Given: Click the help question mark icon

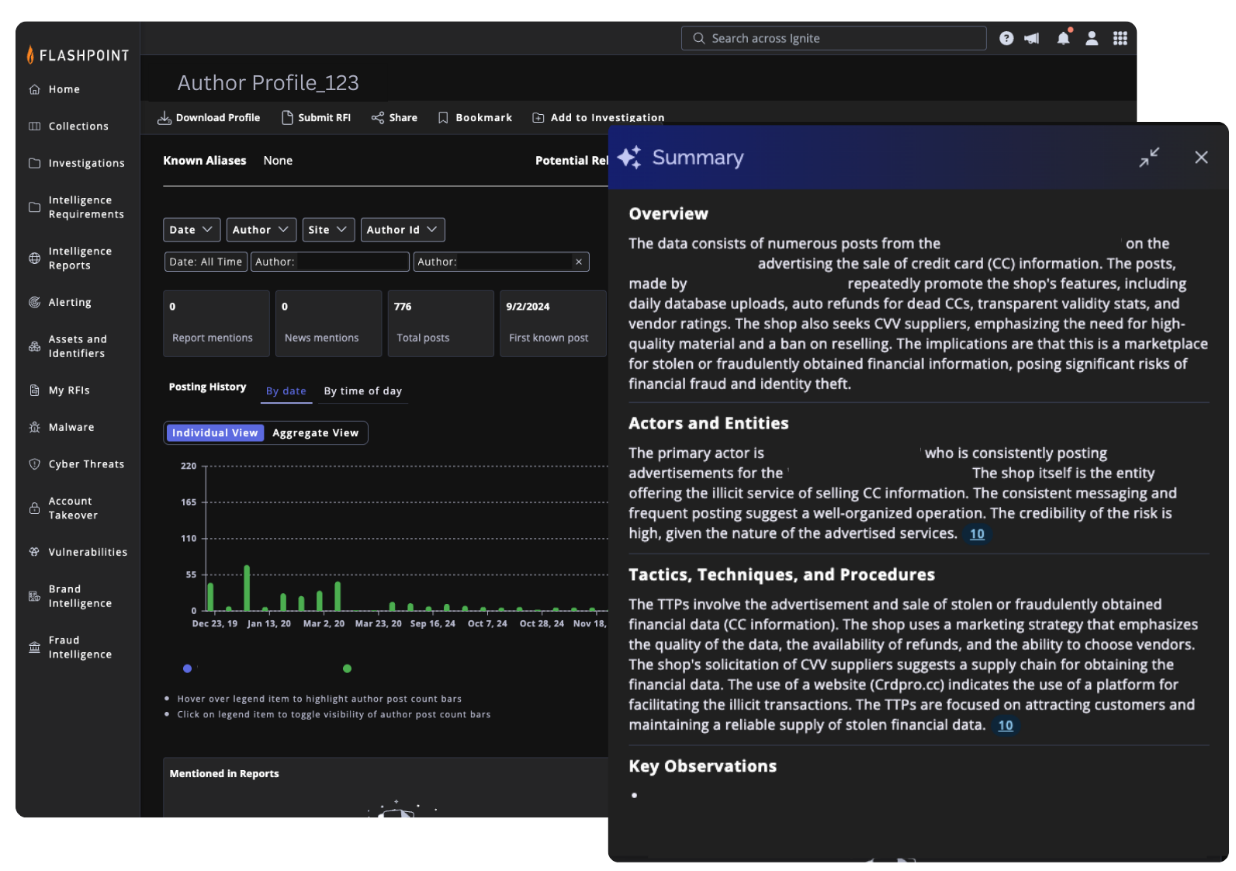Looking at the screenshot, I should (1006, 38).
